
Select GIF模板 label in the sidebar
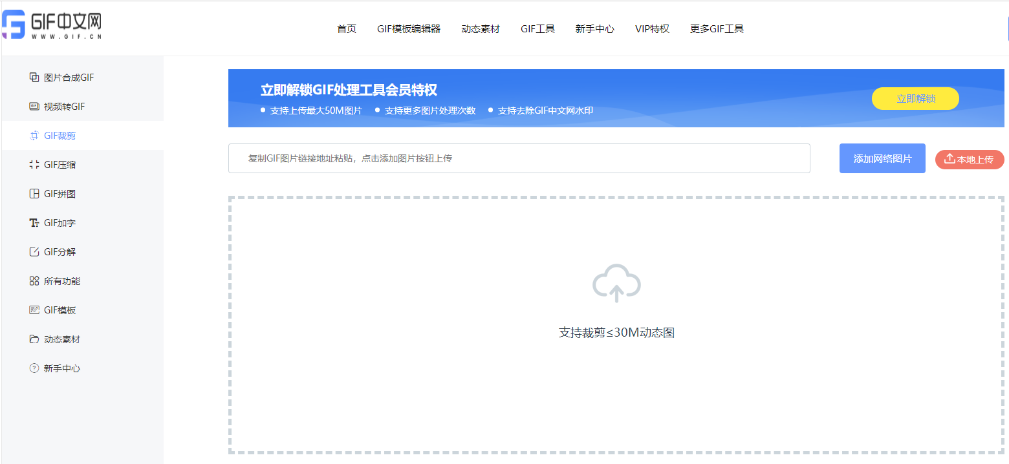[x=60, y=310]
